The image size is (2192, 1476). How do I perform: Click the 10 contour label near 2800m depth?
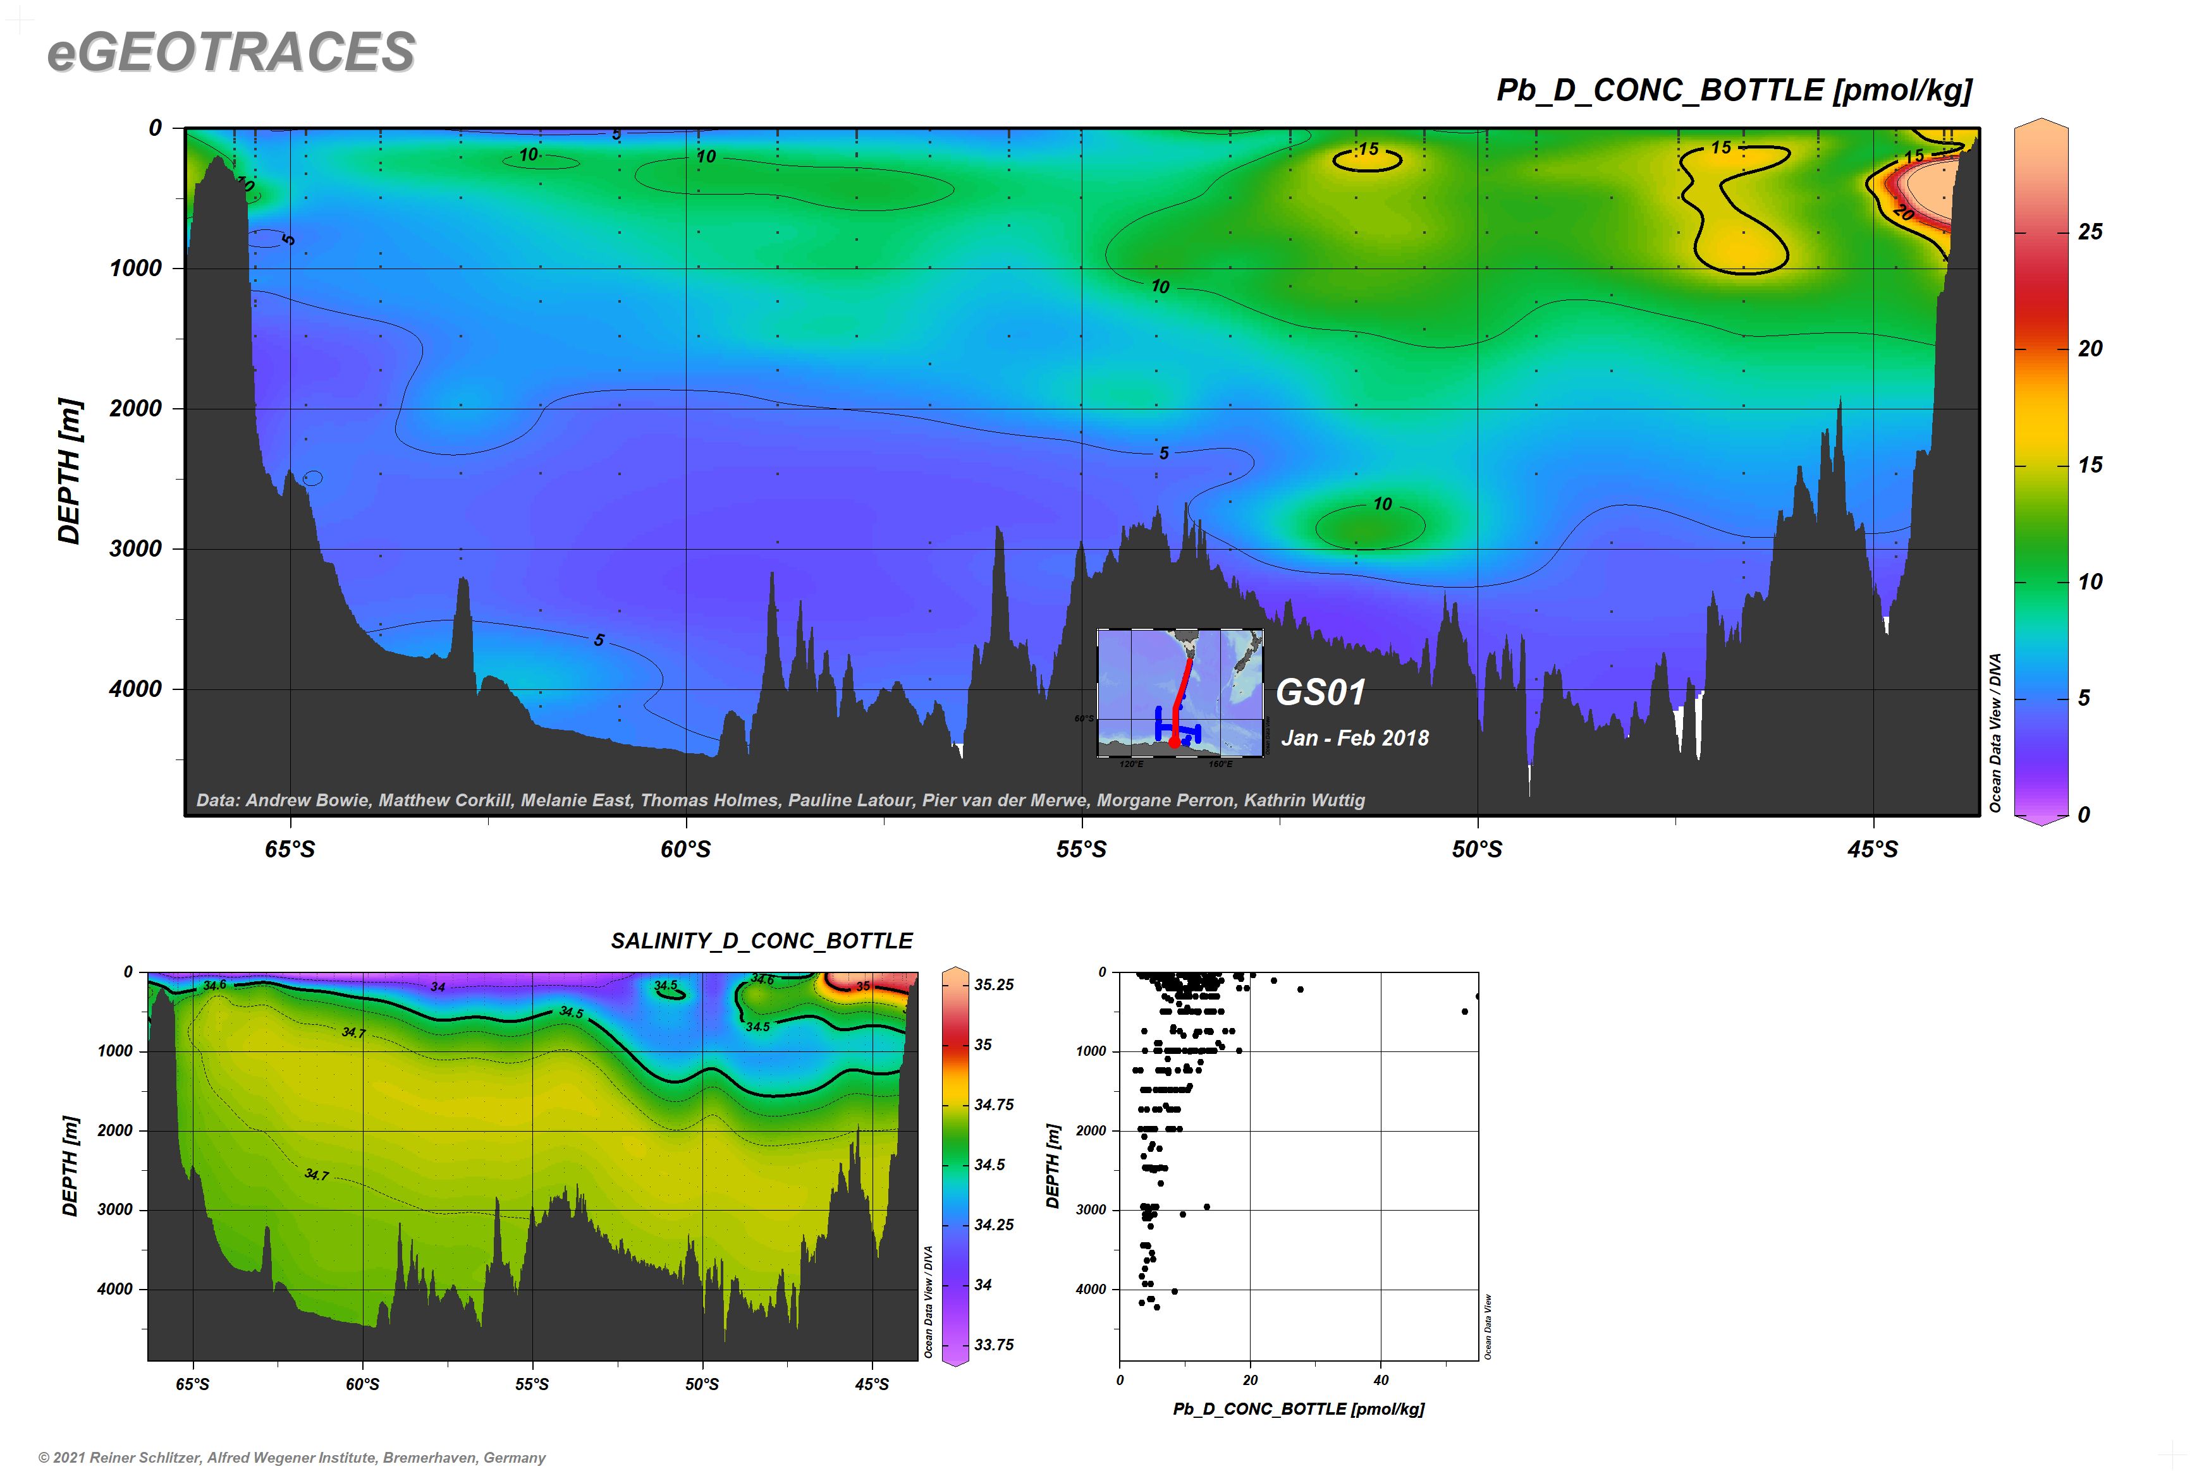(x=1382, y=505)
